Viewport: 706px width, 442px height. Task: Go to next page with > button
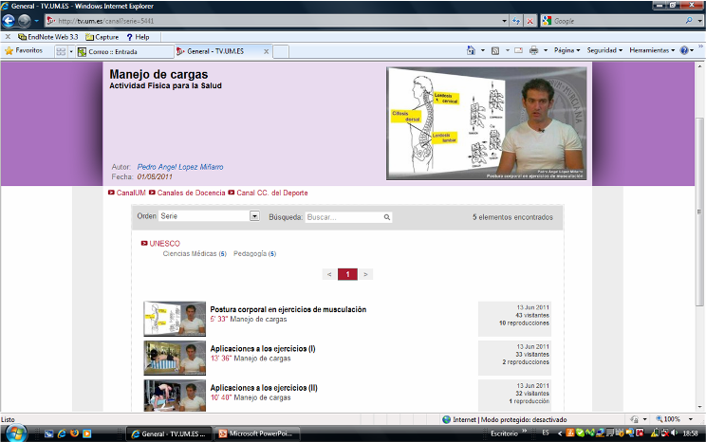click(365, 274)
